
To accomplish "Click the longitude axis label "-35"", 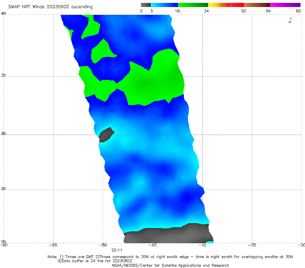I will pyautogui.click(x=252, y=245).
